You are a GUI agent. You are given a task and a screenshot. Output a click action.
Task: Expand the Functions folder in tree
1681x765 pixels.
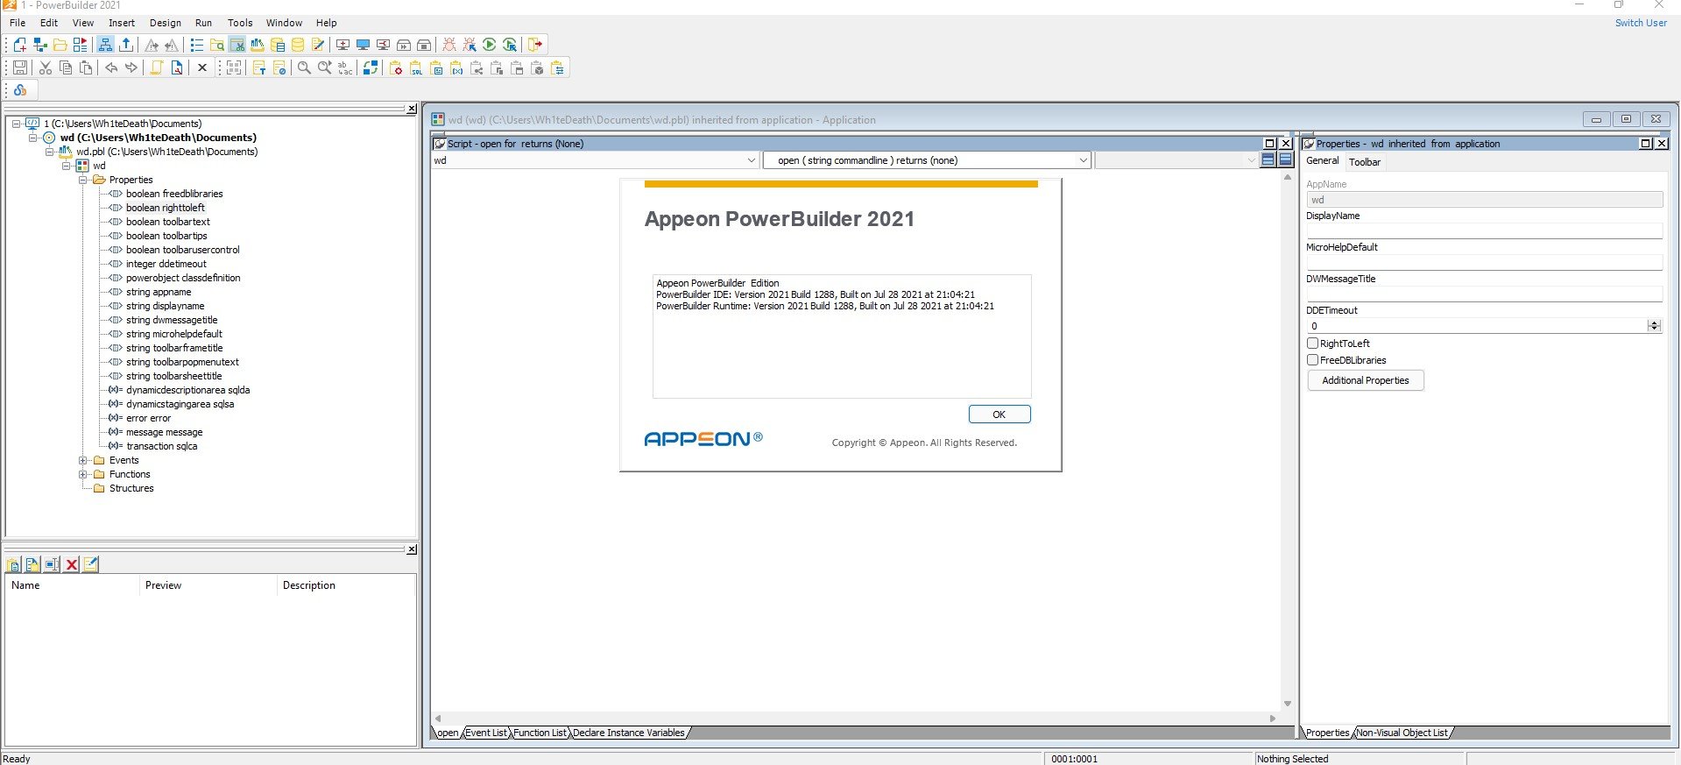click(x=83, y=474)
